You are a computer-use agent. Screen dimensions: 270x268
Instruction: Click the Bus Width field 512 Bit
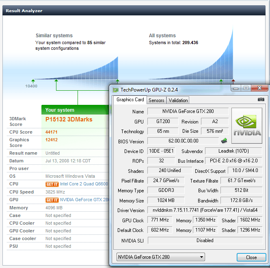pyautogui.click(x=242, y=190)
